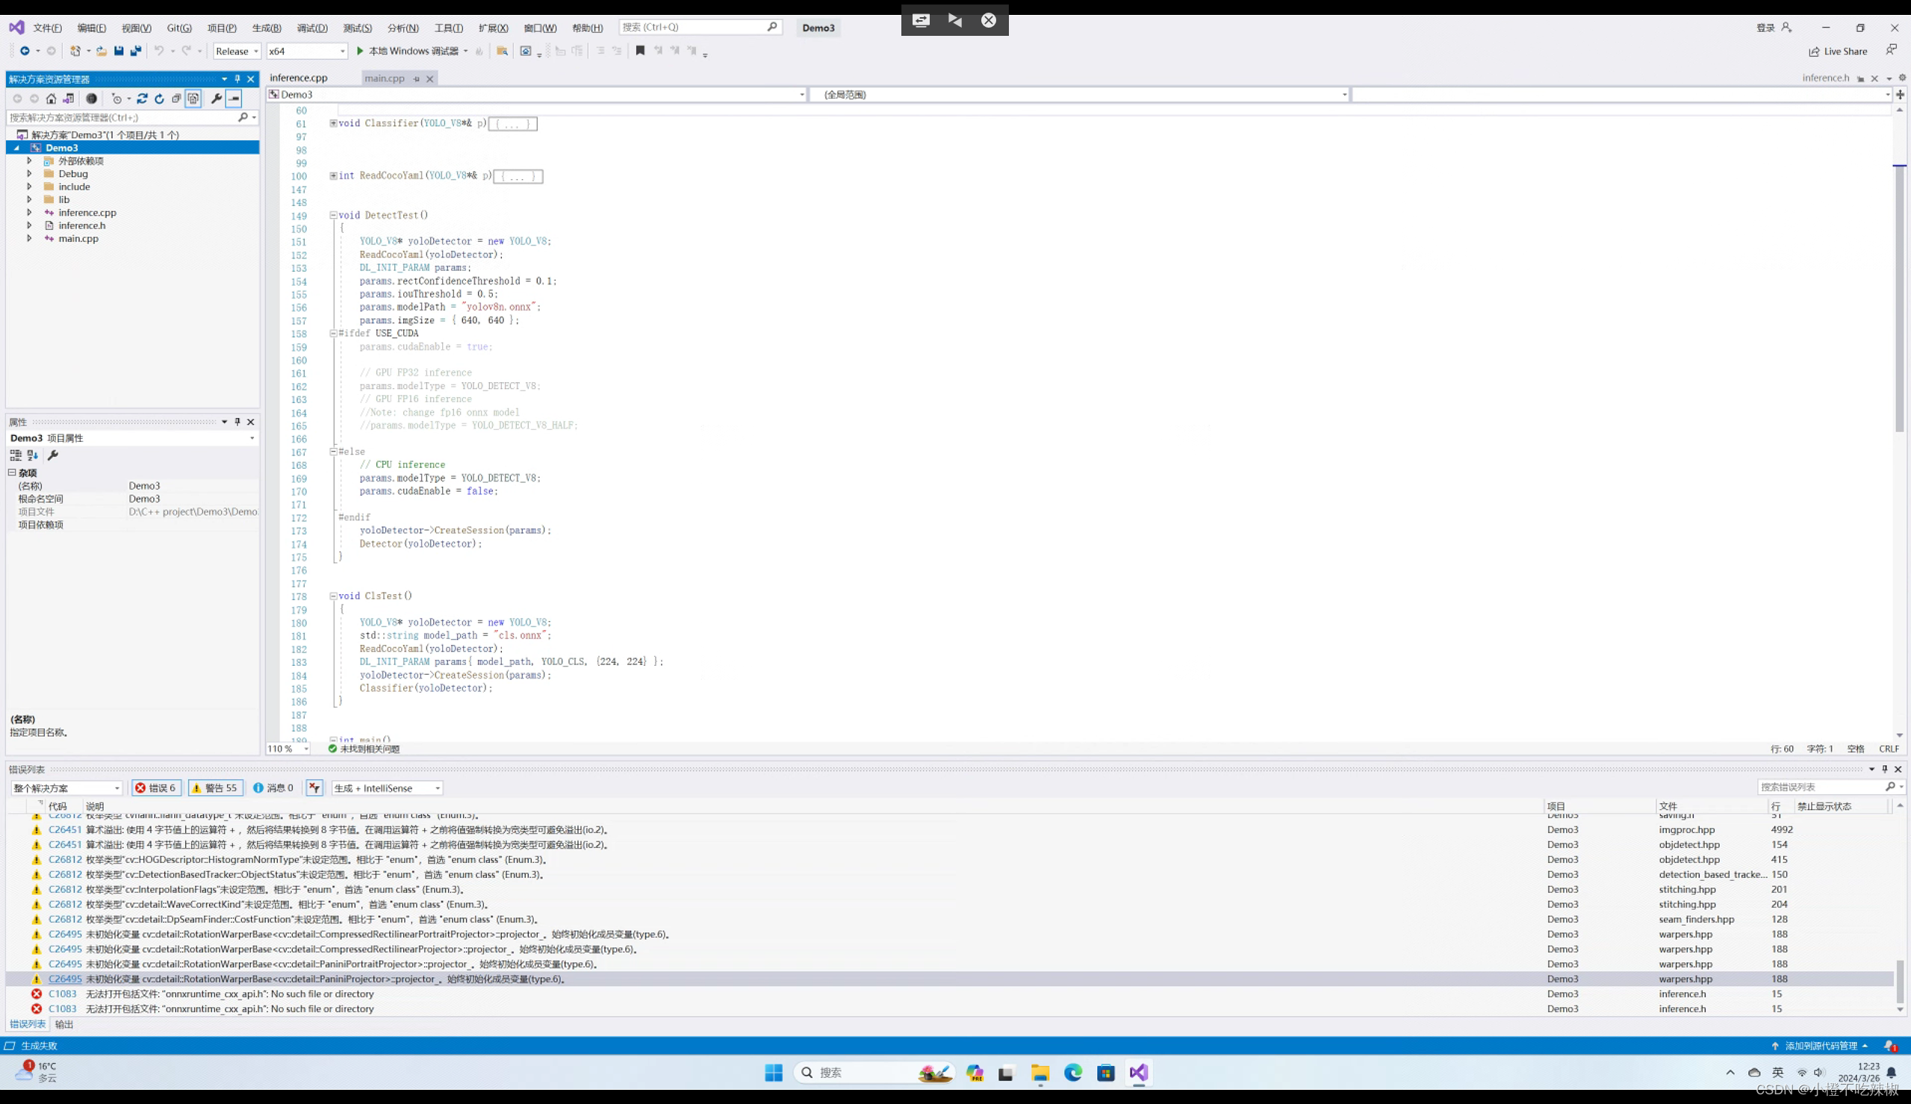The image size is (1911, 1104).
Task: Click the code editor vertical scrollbar thumb
Action: [1900, 298]
